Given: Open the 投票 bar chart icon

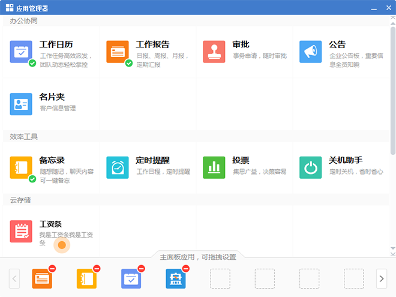Looking at the screenshot, I should (x=214, y=167).
